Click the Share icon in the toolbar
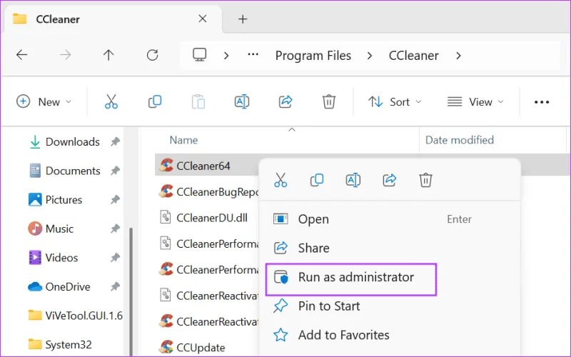The image size is (571, 357). click(285, 101)
